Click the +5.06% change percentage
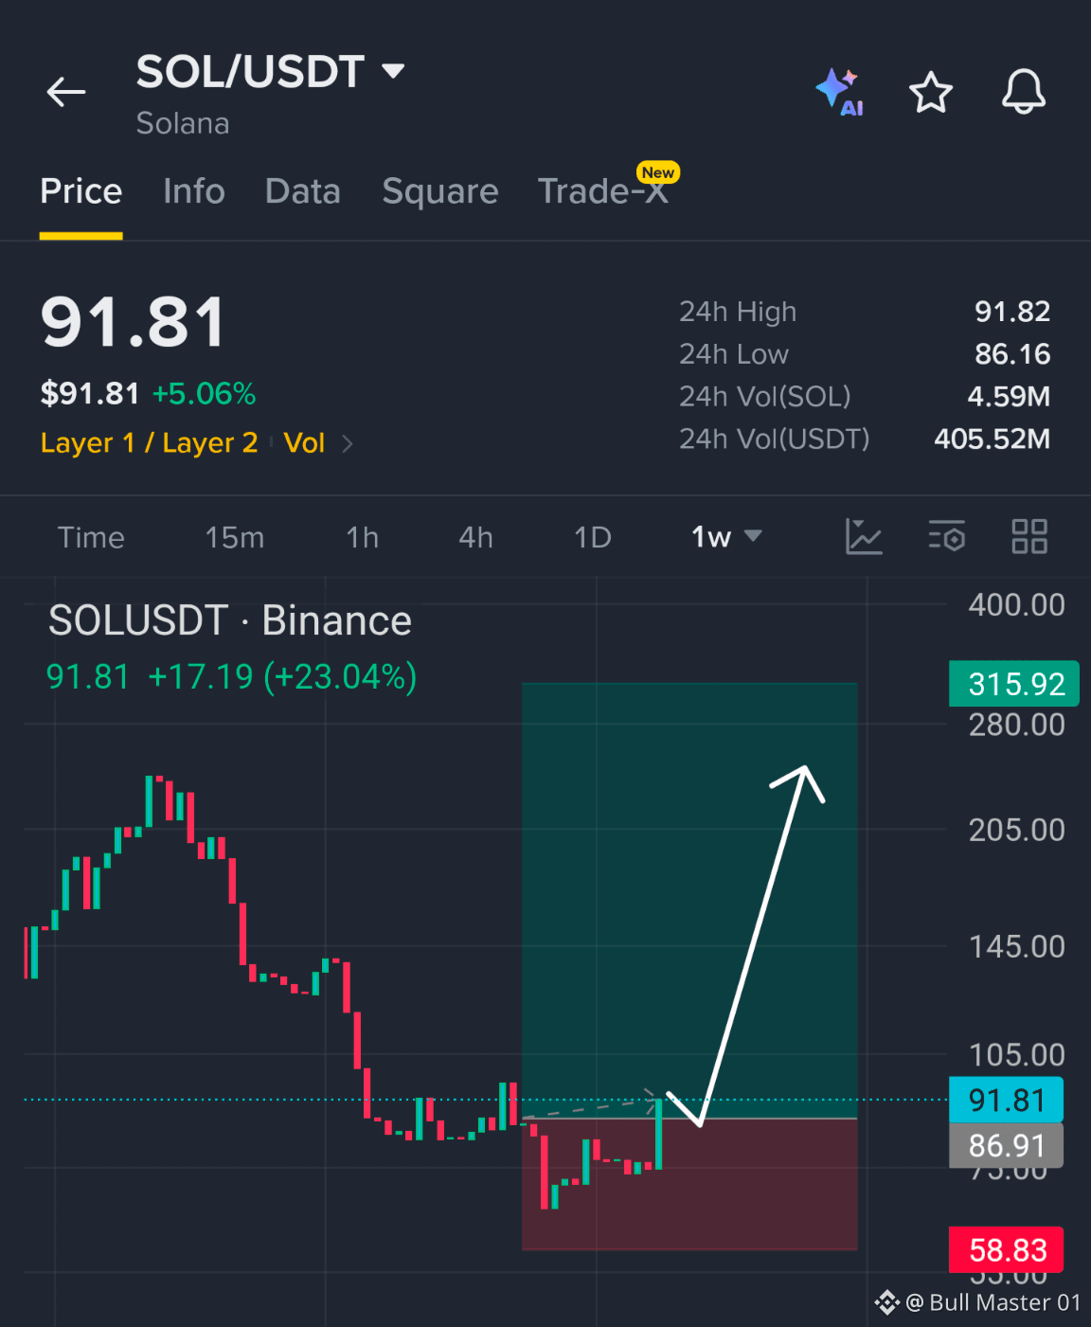Image resolution: width=1091 pixels, height=1327 pixels. click(205, 393)
